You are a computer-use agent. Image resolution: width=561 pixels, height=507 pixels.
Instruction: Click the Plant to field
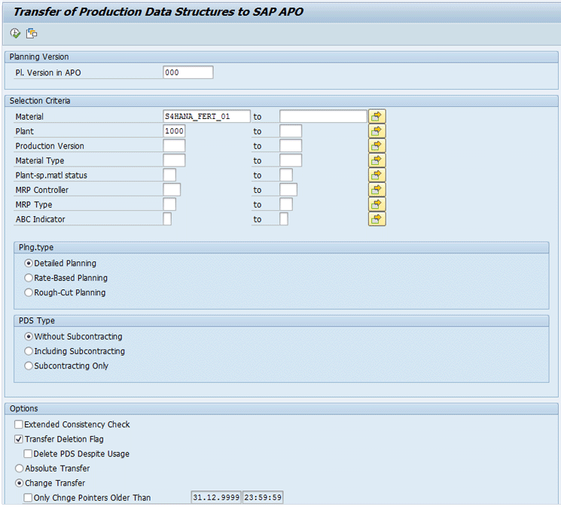[291, 131]
